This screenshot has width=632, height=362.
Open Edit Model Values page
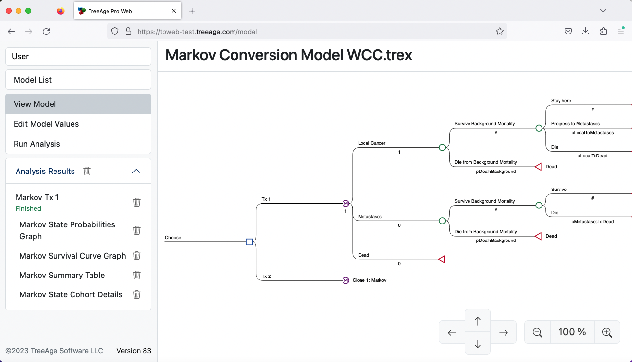[78, 124]
